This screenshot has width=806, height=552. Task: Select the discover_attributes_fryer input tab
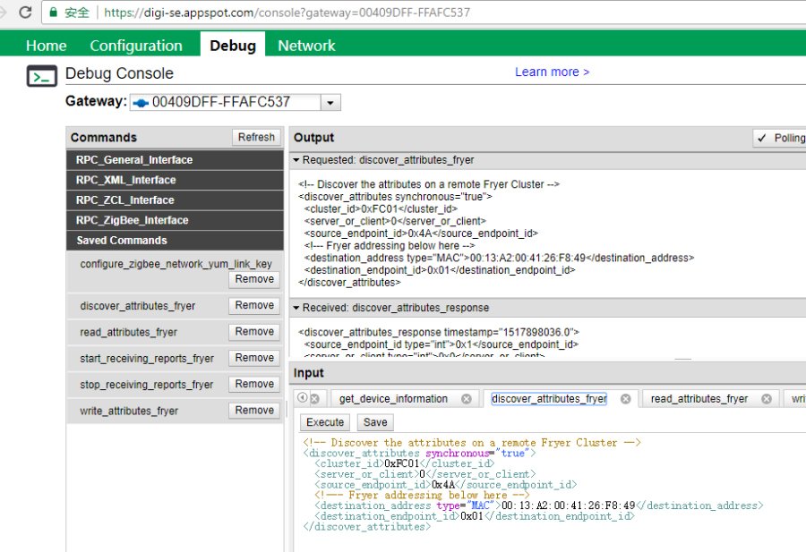coord(549,399)
